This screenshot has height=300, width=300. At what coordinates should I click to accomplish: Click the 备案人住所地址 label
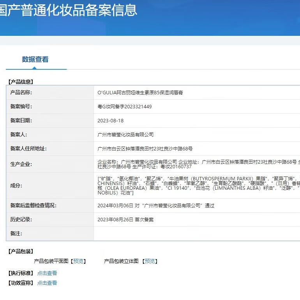coord(28,149)
